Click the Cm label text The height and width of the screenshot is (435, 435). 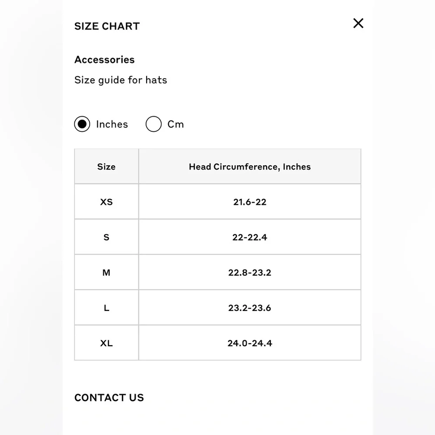point(176,124)
